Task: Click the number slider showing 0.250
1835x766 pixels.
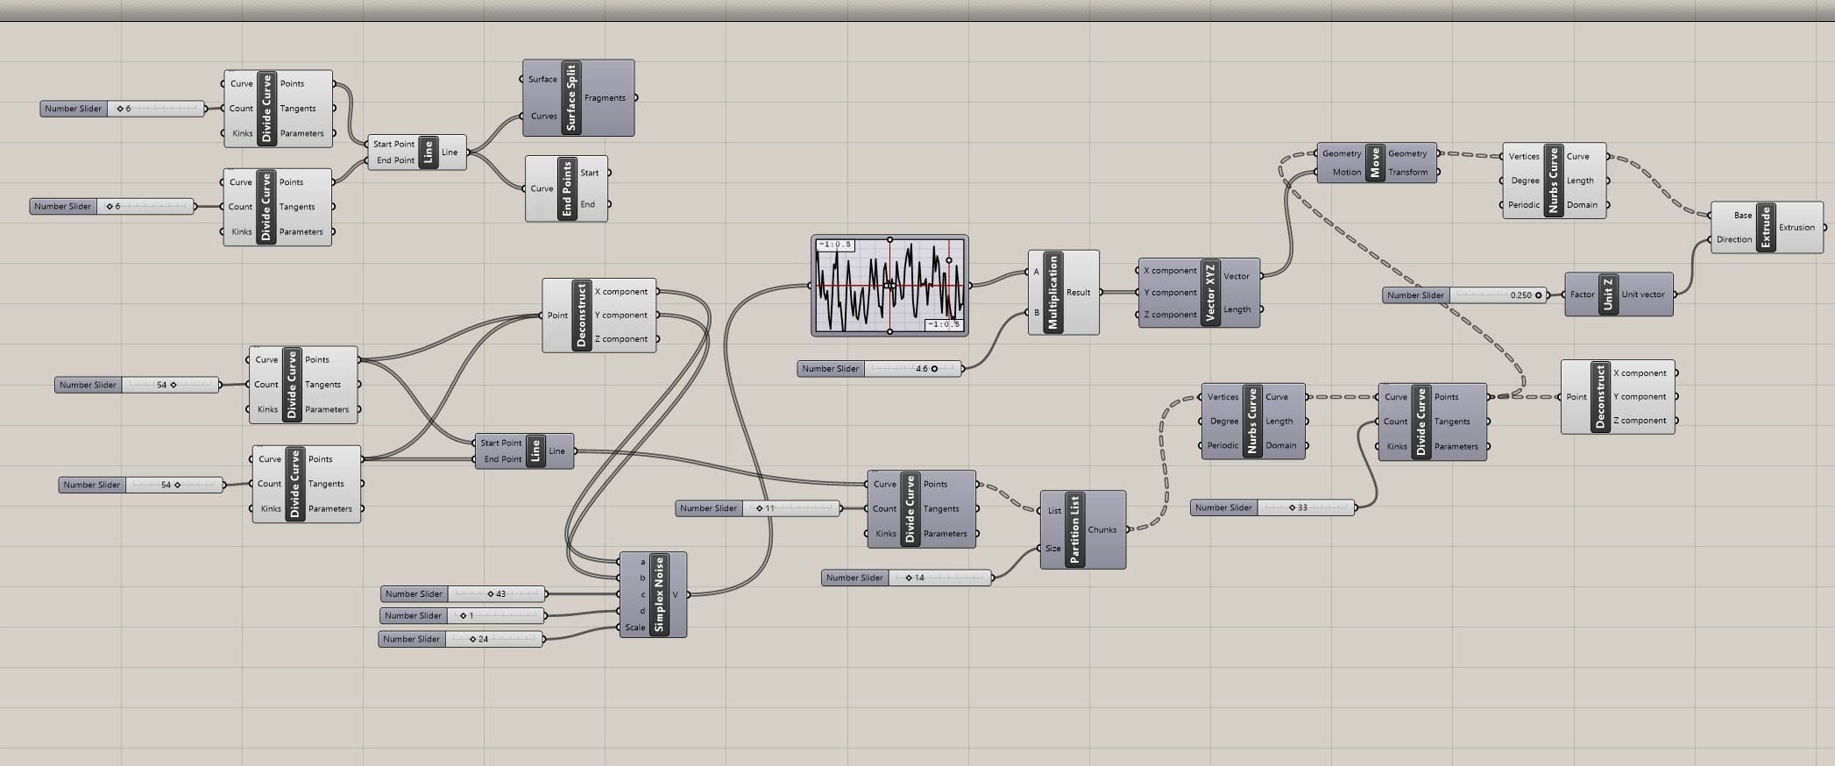Action: [x=1464, y=295]
